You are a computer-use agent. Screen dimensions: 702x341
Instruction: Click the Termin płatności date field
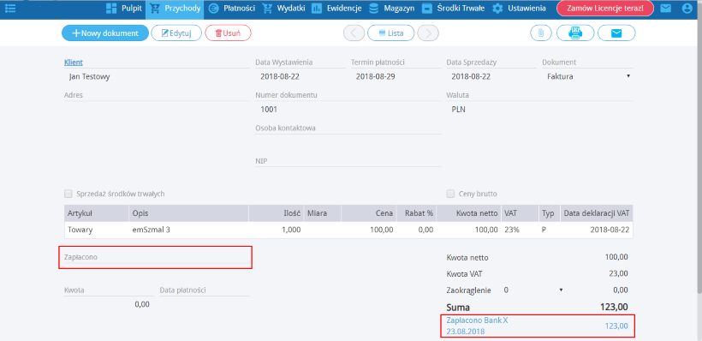coord(396,76)
